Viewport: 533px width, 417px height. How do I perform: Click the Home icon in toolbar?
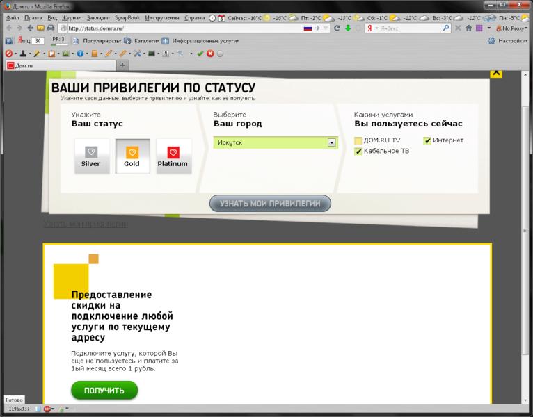(468, 28)
